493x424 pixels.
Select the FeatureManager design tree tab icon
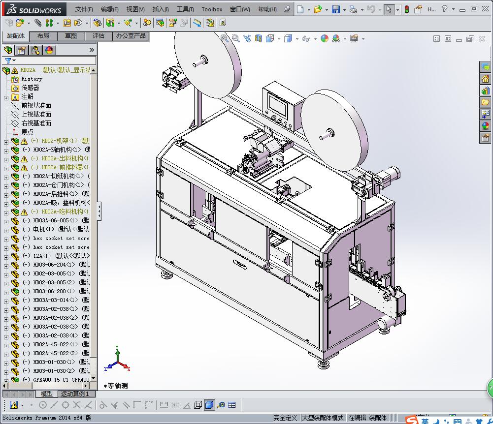[x=8, y=50]
